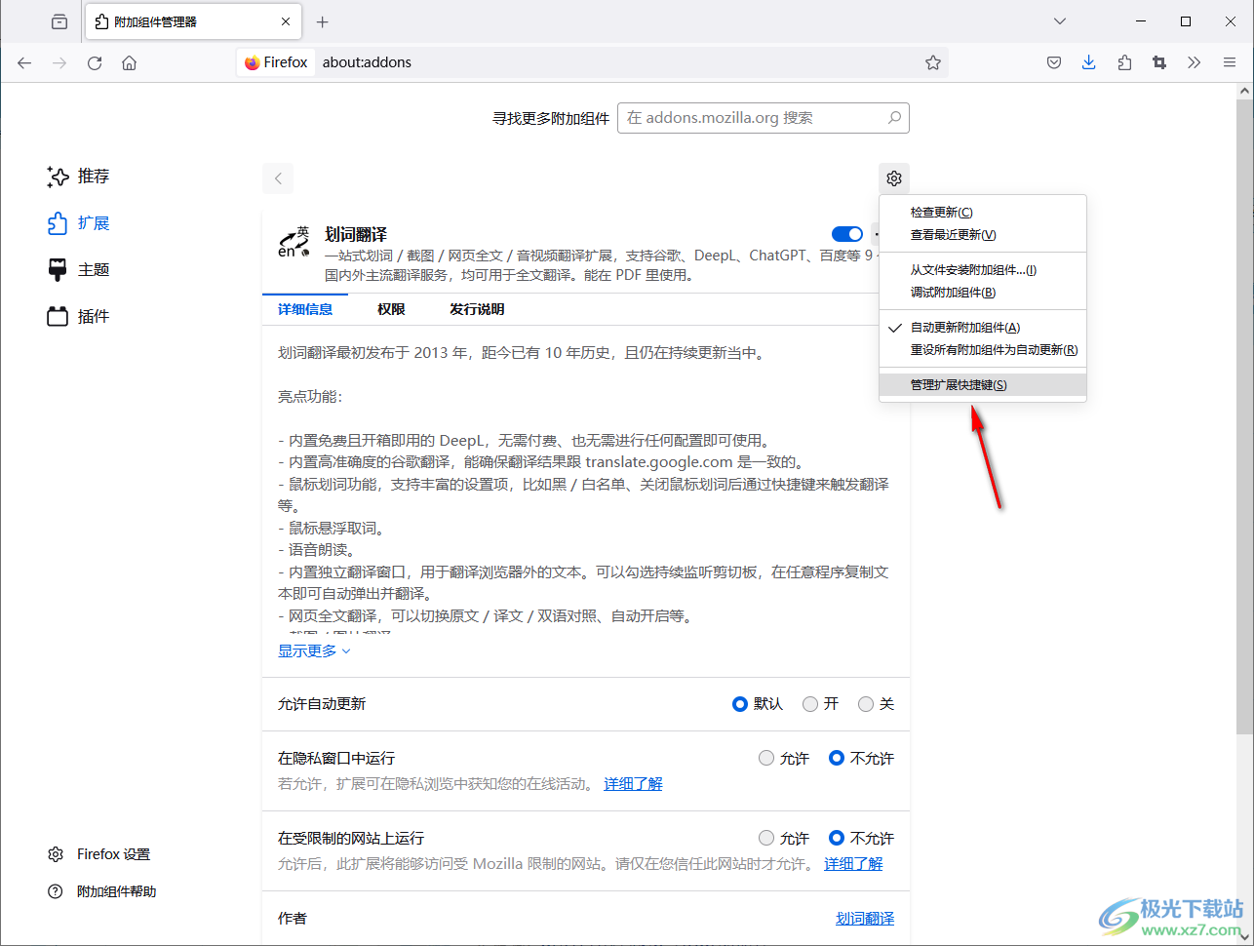1254x946 pixels.
Task: Open 附加组件帮助 help link
Action: [x=102, y=891]
